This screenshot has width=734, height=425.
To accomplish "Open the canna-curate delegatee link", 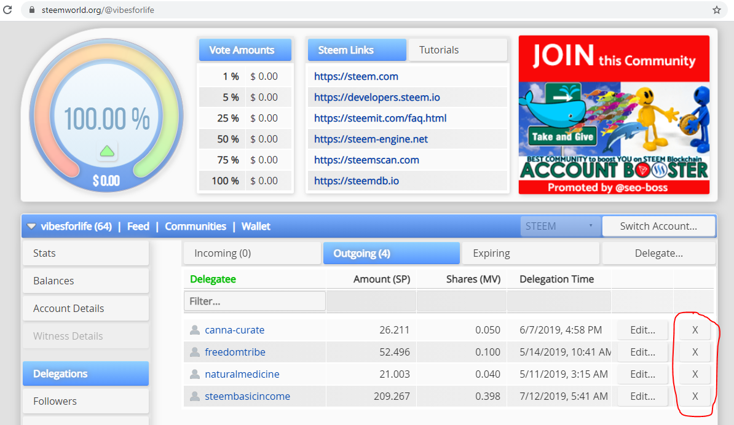I will [x=235, y=330].
